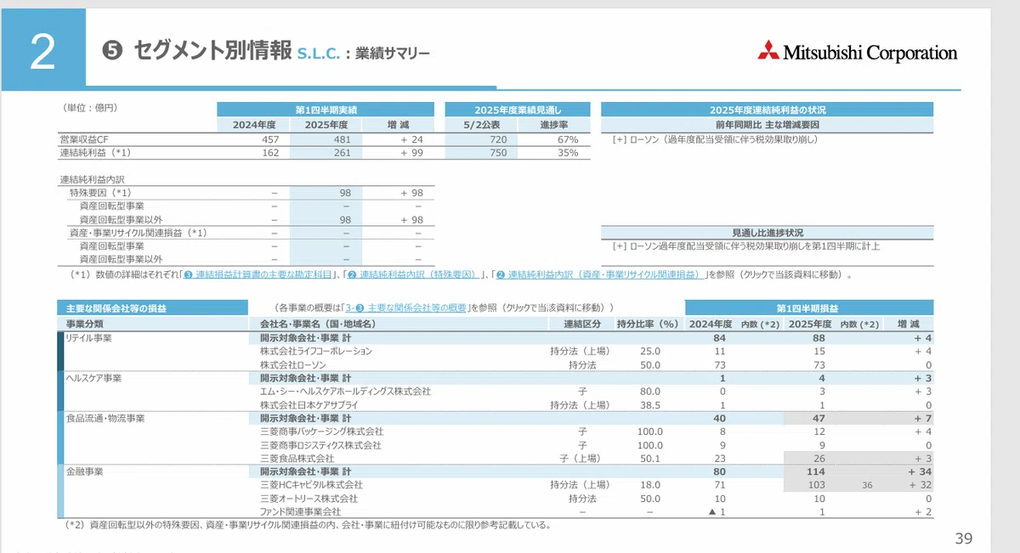This screenshot has height=553, width=1020.
Task: Click 株式会社ローソン company name
Action: [x=293, y=364]
